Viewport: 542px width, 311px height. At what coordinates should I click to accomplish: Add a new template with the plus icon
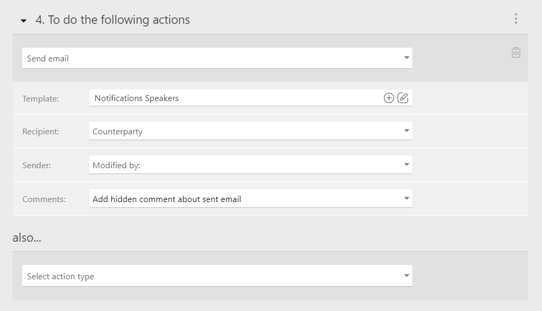389,98
